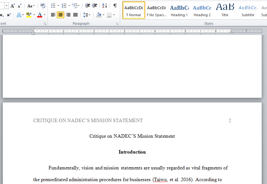
Task: Apply red font color
Action: coord(40,15)
